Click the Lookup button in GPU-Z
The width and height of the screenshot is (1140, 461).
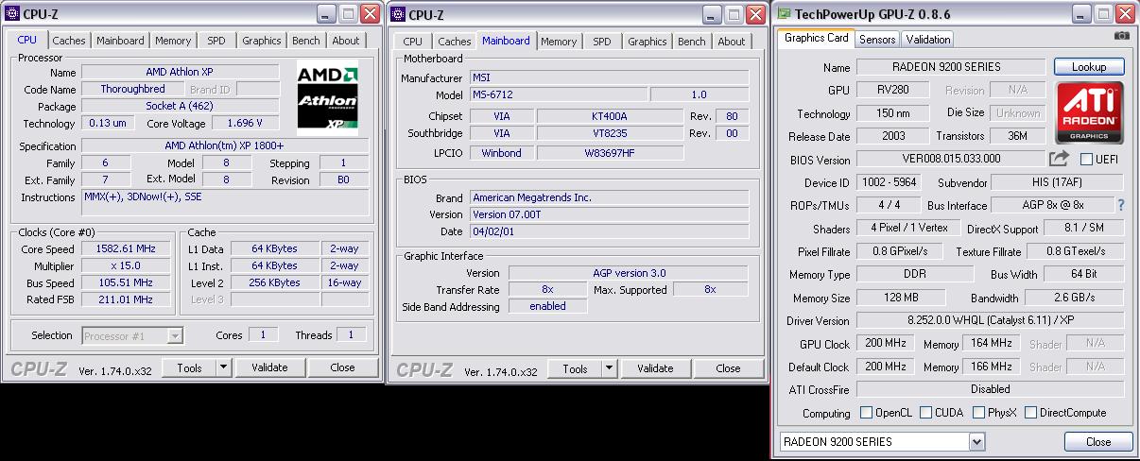1089,67
